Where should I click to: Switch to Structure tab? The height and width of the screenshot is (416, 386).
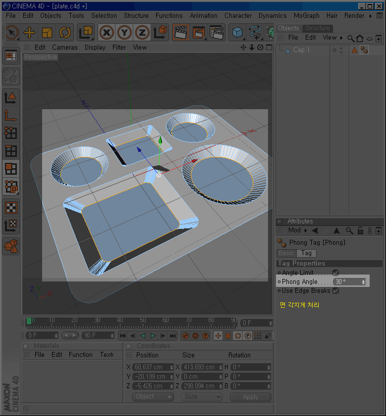(x=318, y=28)
